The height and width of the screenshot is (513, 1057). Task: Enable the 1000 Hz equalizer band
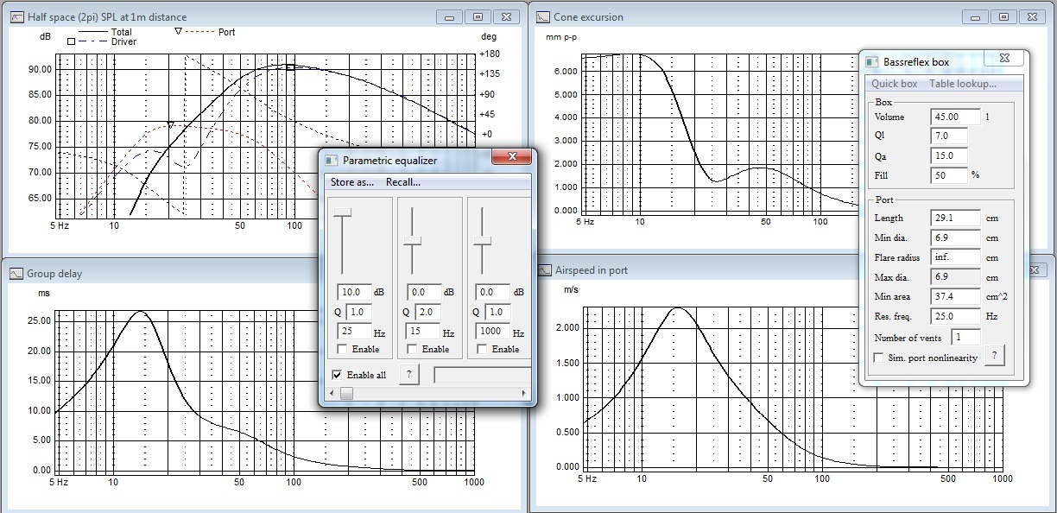point(483,349)
